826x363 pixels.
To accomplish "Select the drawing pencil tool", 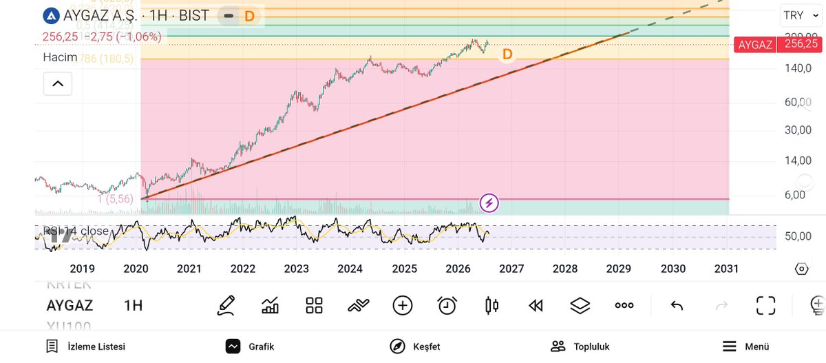I will coord(226,304).
